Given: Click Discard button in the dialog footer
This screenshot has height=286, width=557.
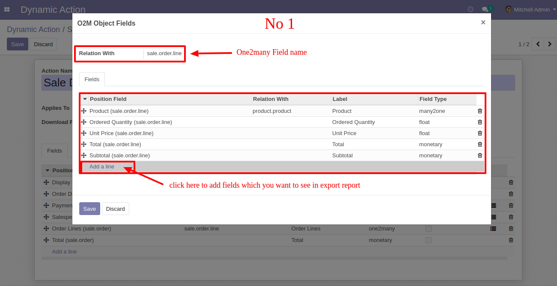Looking at the screenshot, I should tap(116, 209).
